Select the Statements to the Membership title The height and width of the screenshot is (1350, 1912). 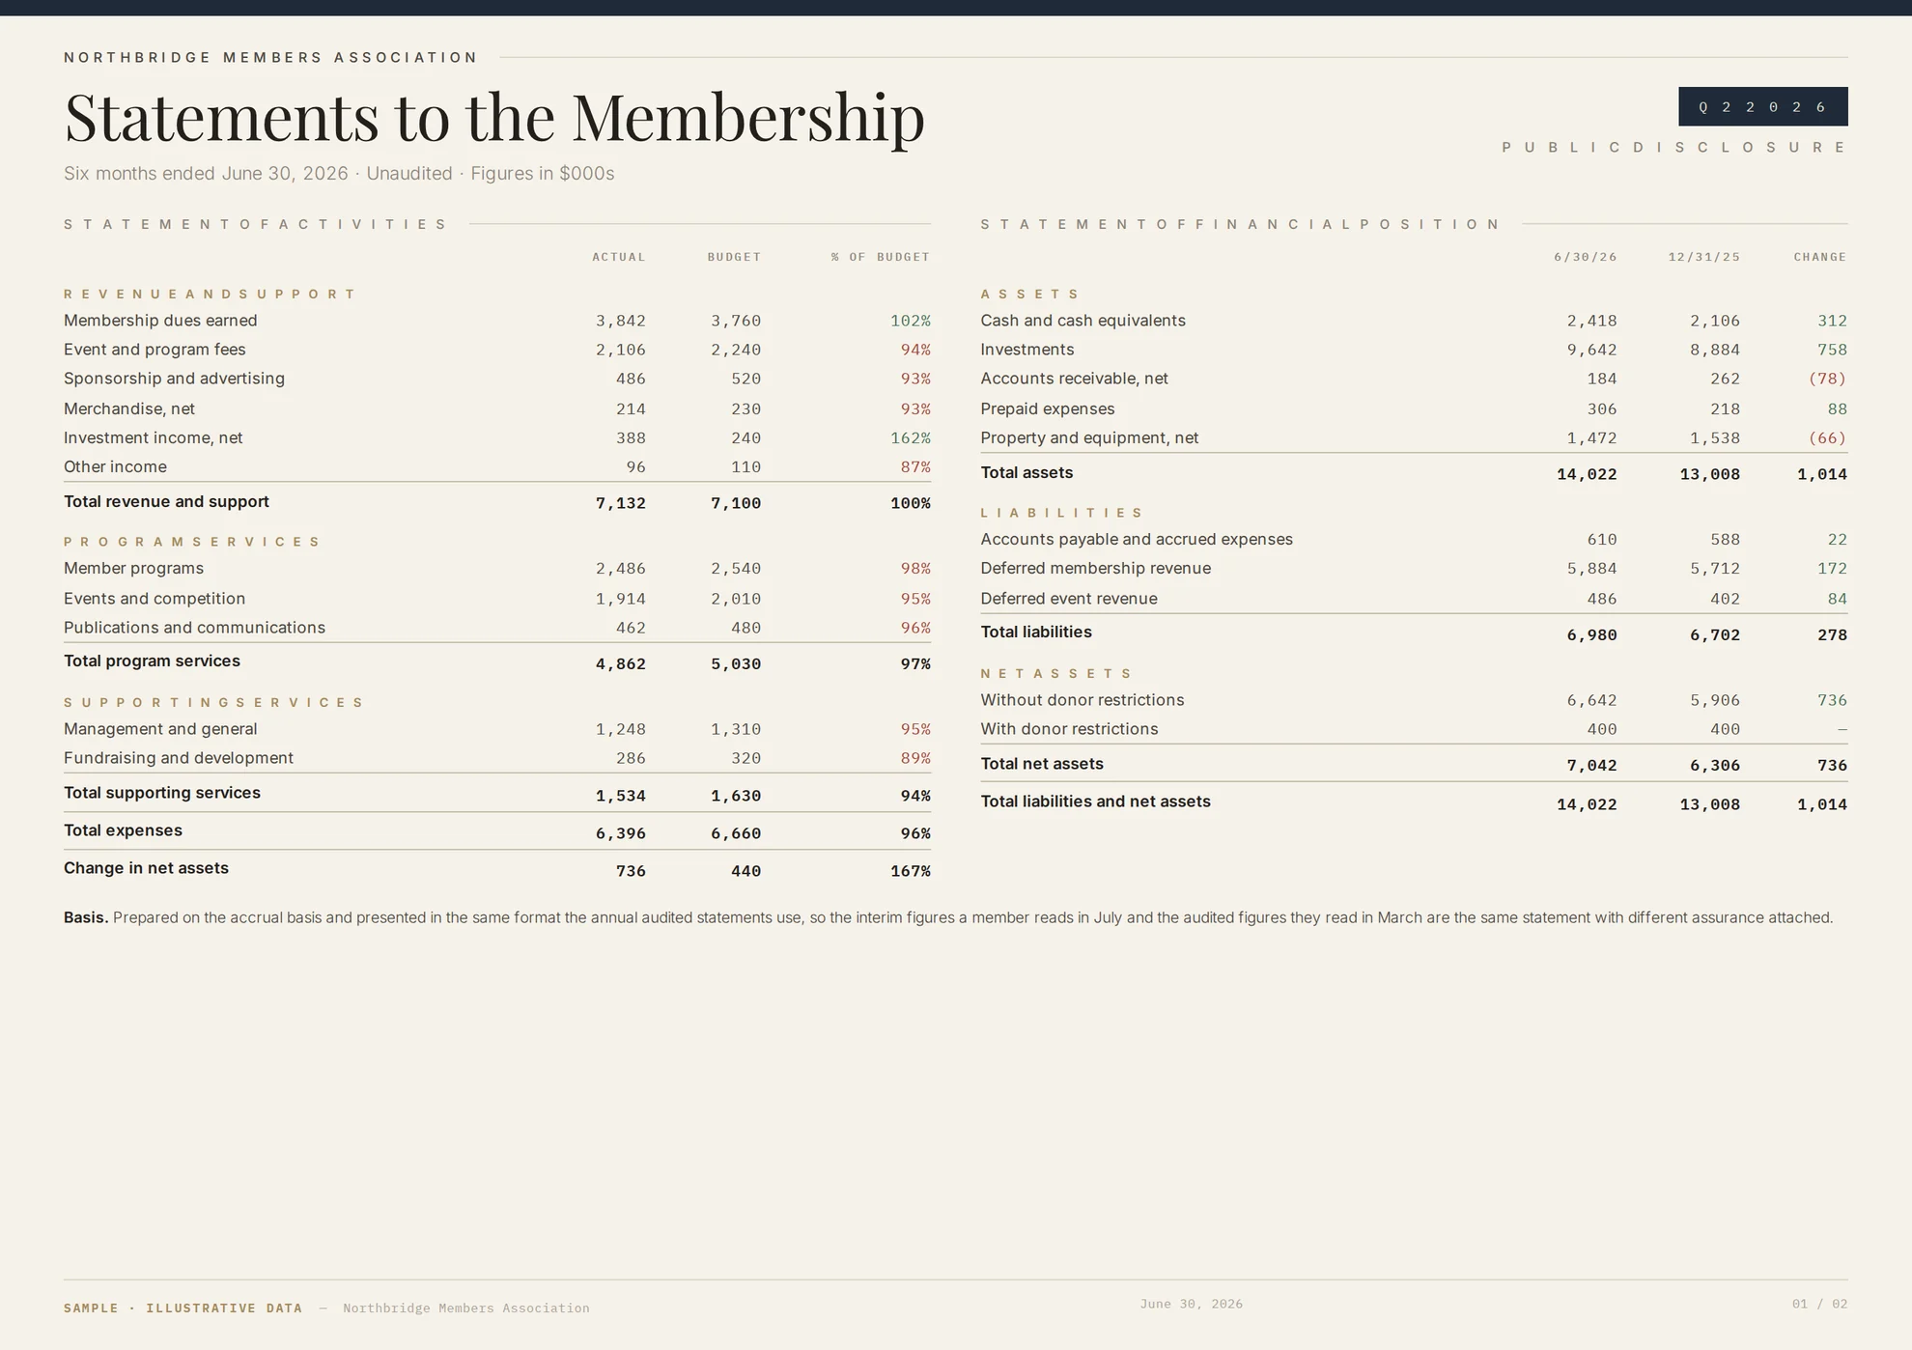[x=494, y=117]
